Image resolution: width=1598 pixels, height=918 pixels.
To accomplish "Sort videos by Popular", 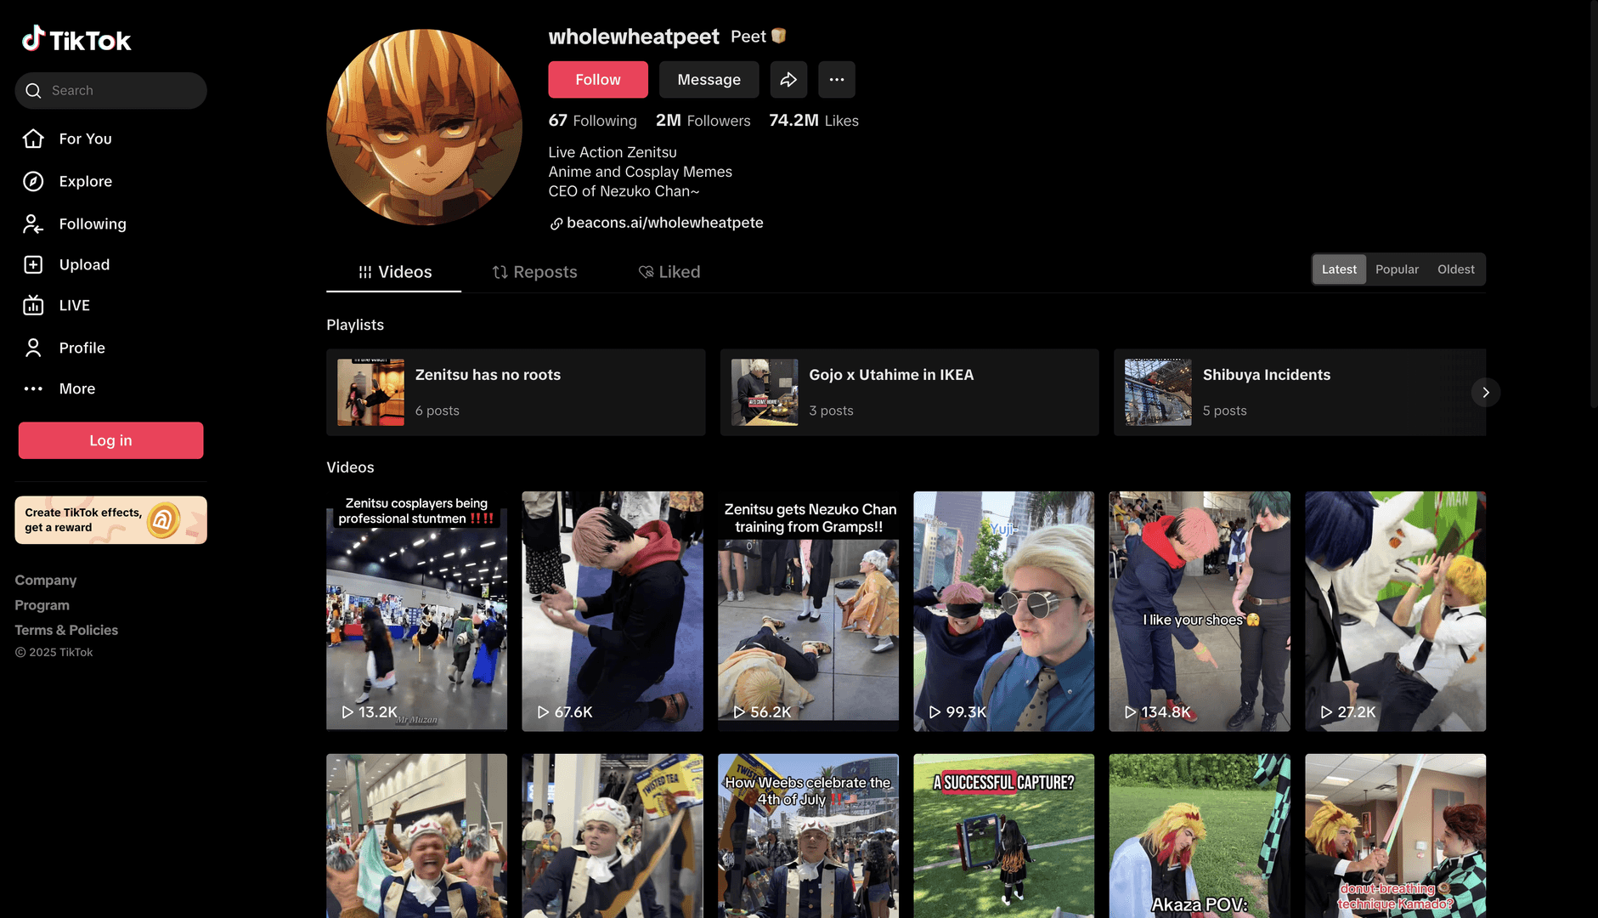I will click(1396, 269).
